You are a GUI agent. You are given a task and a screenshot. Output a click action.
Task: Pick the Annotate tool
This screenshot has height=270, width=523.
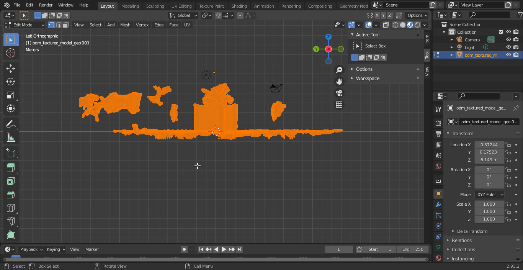[11, 124]
